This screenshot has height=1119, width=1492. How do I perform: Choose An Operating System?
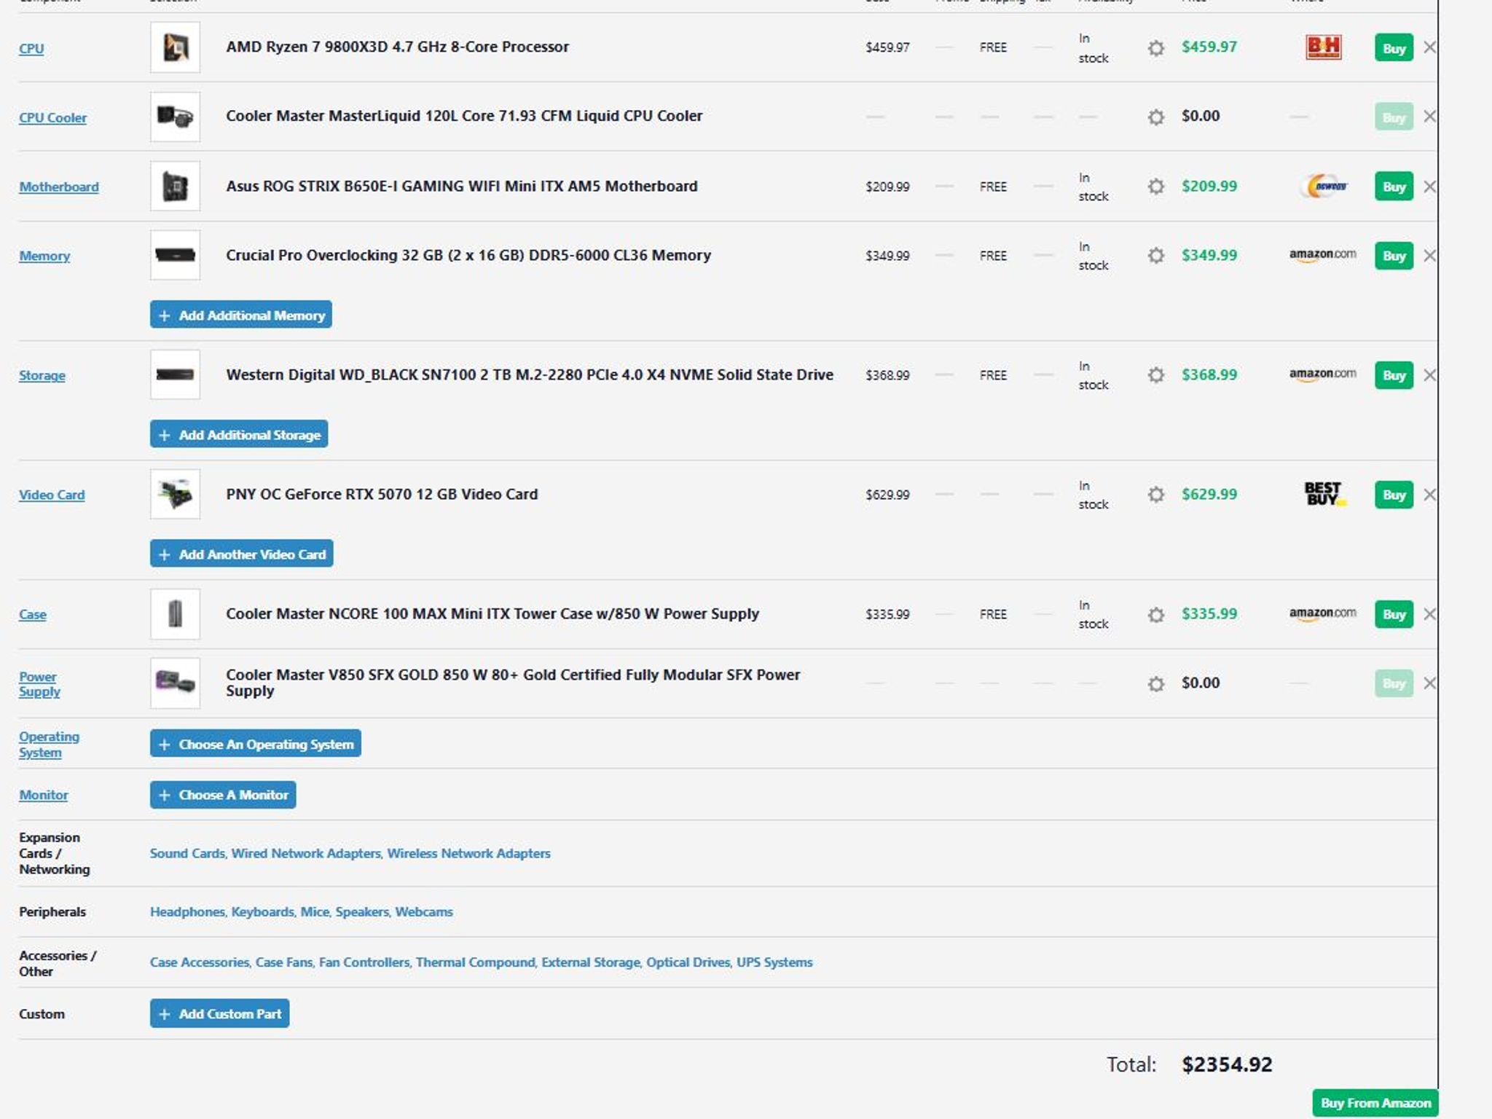coord(256,744)
